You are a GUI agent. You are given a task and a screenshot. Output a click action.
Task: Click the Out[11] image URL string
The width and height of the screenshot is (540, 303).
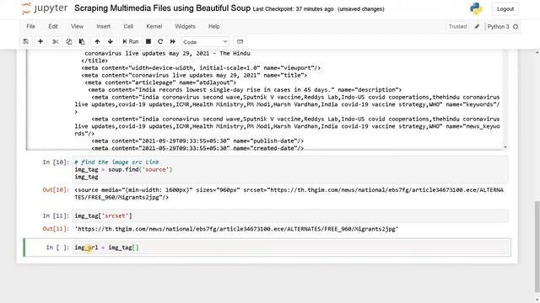click(236, 229)
